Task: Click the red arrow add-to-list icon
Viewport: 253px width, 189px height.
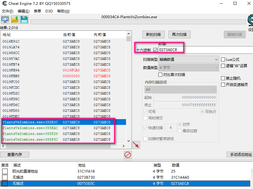Action: pos(136,145)
